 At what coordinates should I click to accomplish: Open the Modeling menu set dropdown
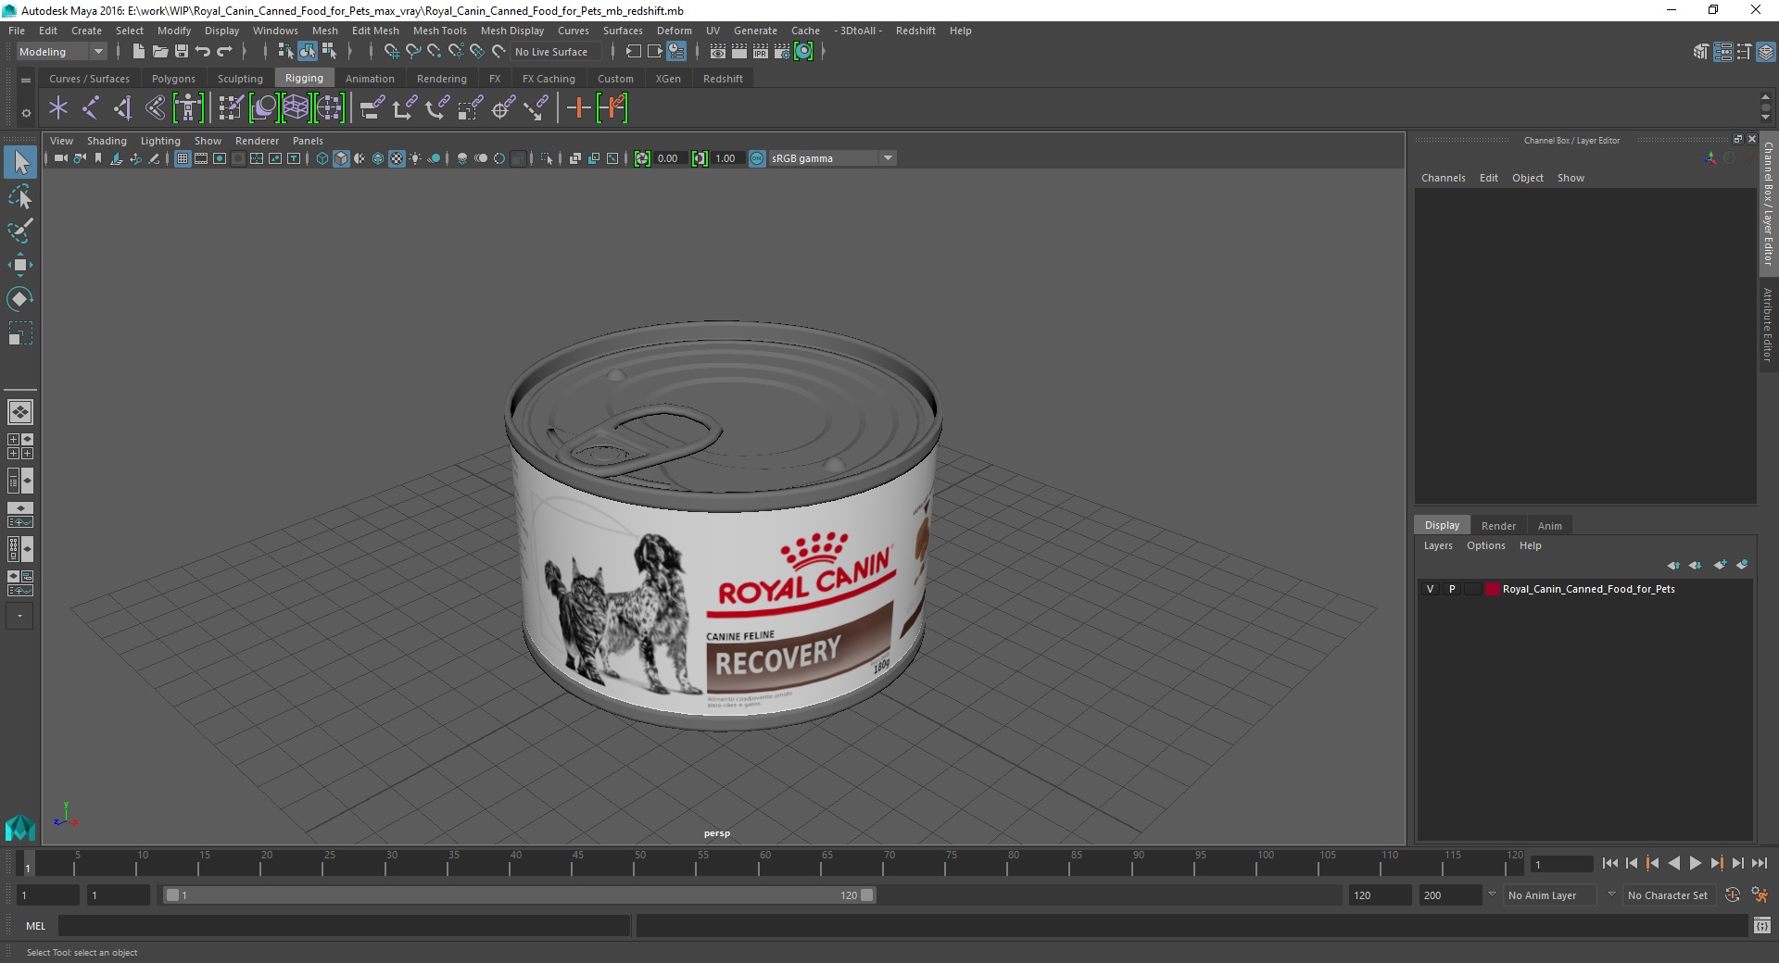pos(61,52)
